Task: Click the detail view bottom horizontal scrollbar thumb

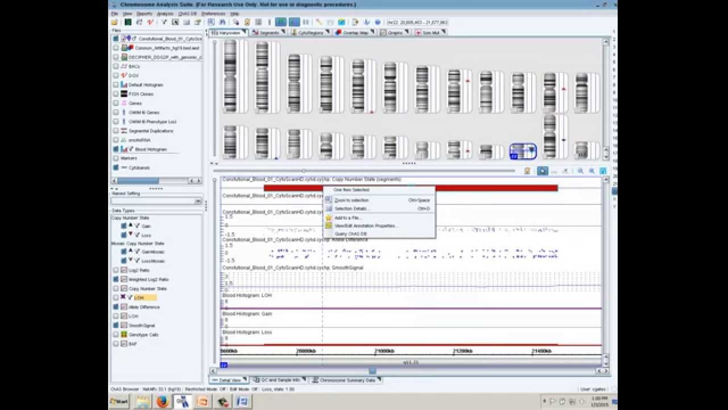Action: [x=373, y=371]
